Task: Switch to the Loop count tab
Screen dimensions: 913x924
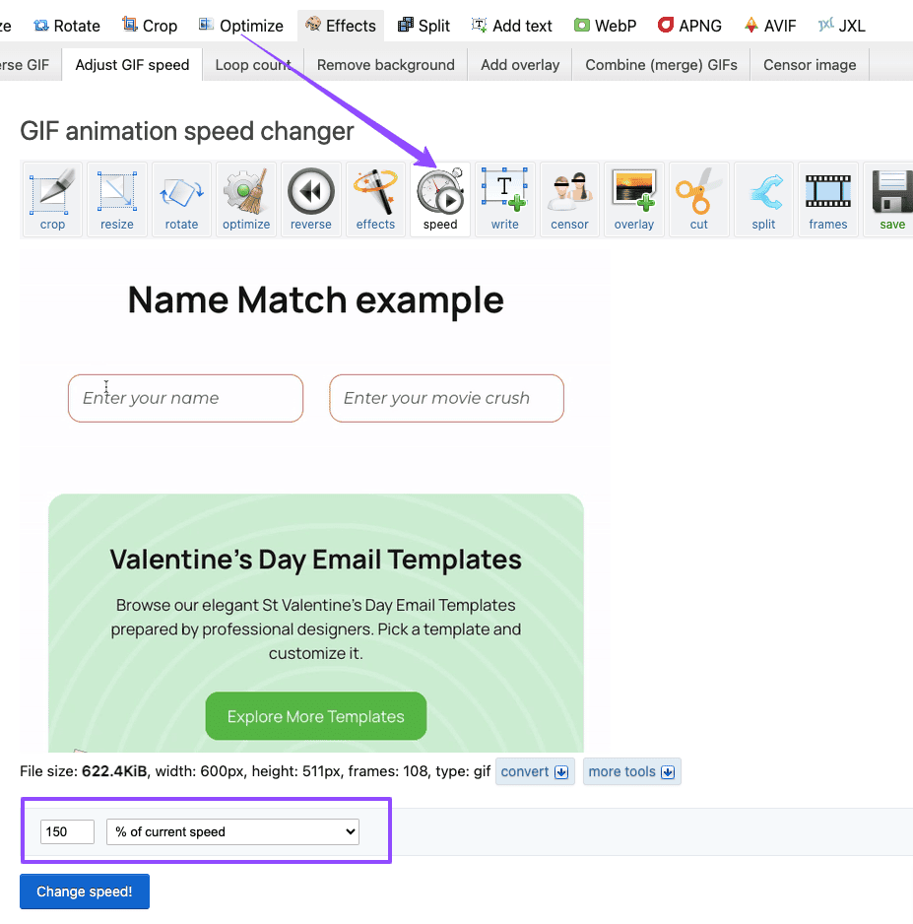Action: click(x=252, y=63)
